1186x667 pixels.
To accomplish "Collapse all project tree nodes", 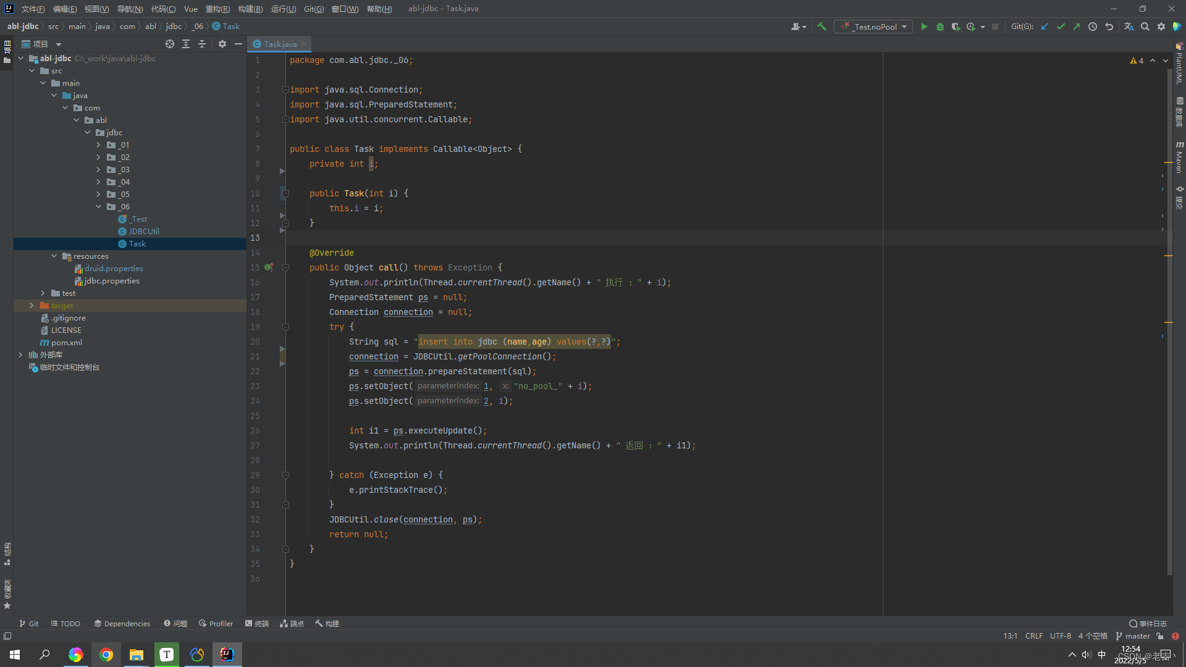I will coord(202,44).
